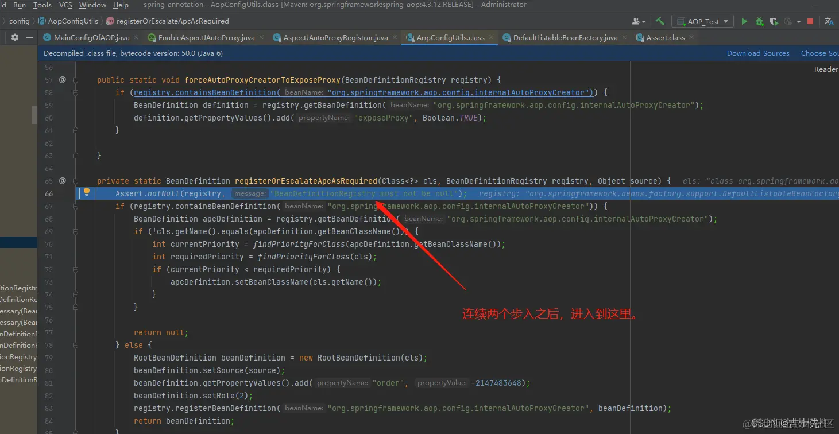
Task: Close the AopConfigUtils.class tab
Action: [491, 37]
